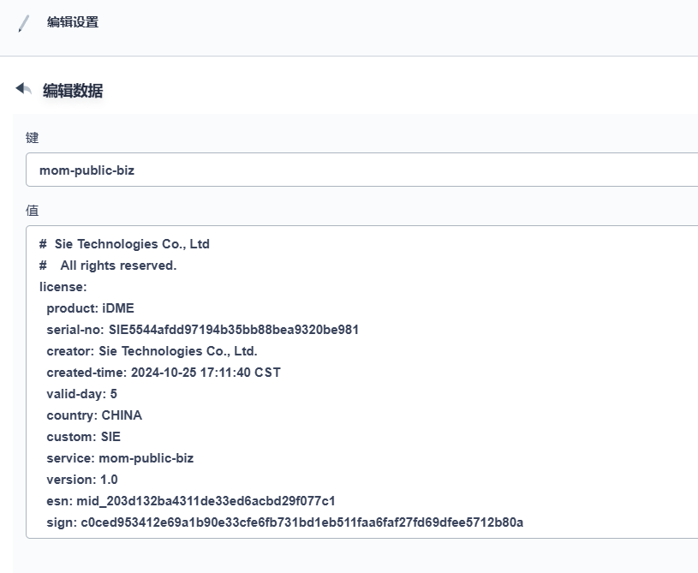The width and height of the screenshot is (698, 573).
Task: Click the esn line starting mid_203d
Action: click(x=191, y=500)
